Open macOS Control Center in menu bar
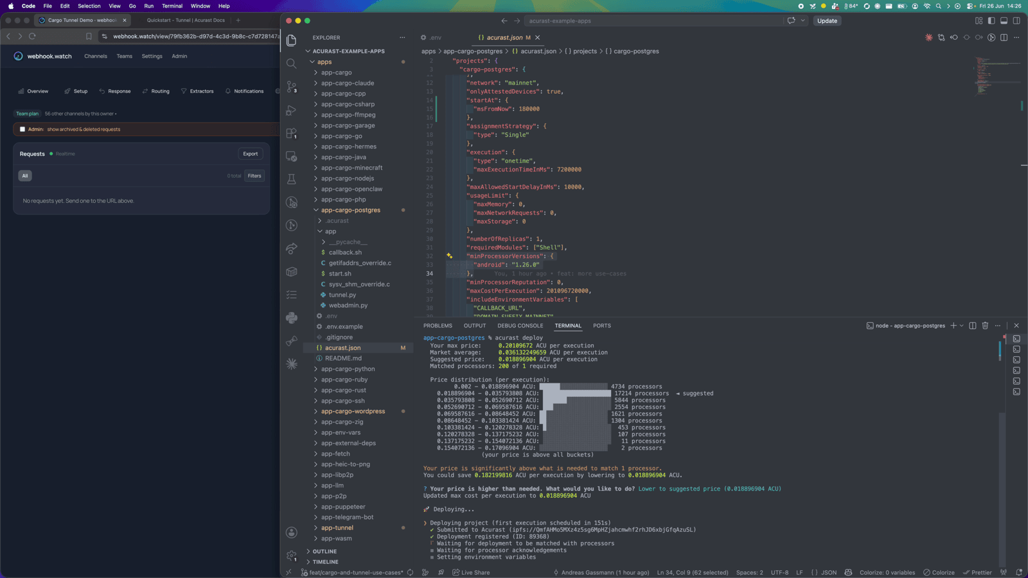 pos(970,6)
